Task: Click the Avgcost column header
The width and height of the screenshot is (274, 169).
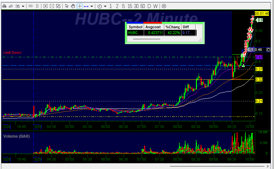Action: click(154, 27)
